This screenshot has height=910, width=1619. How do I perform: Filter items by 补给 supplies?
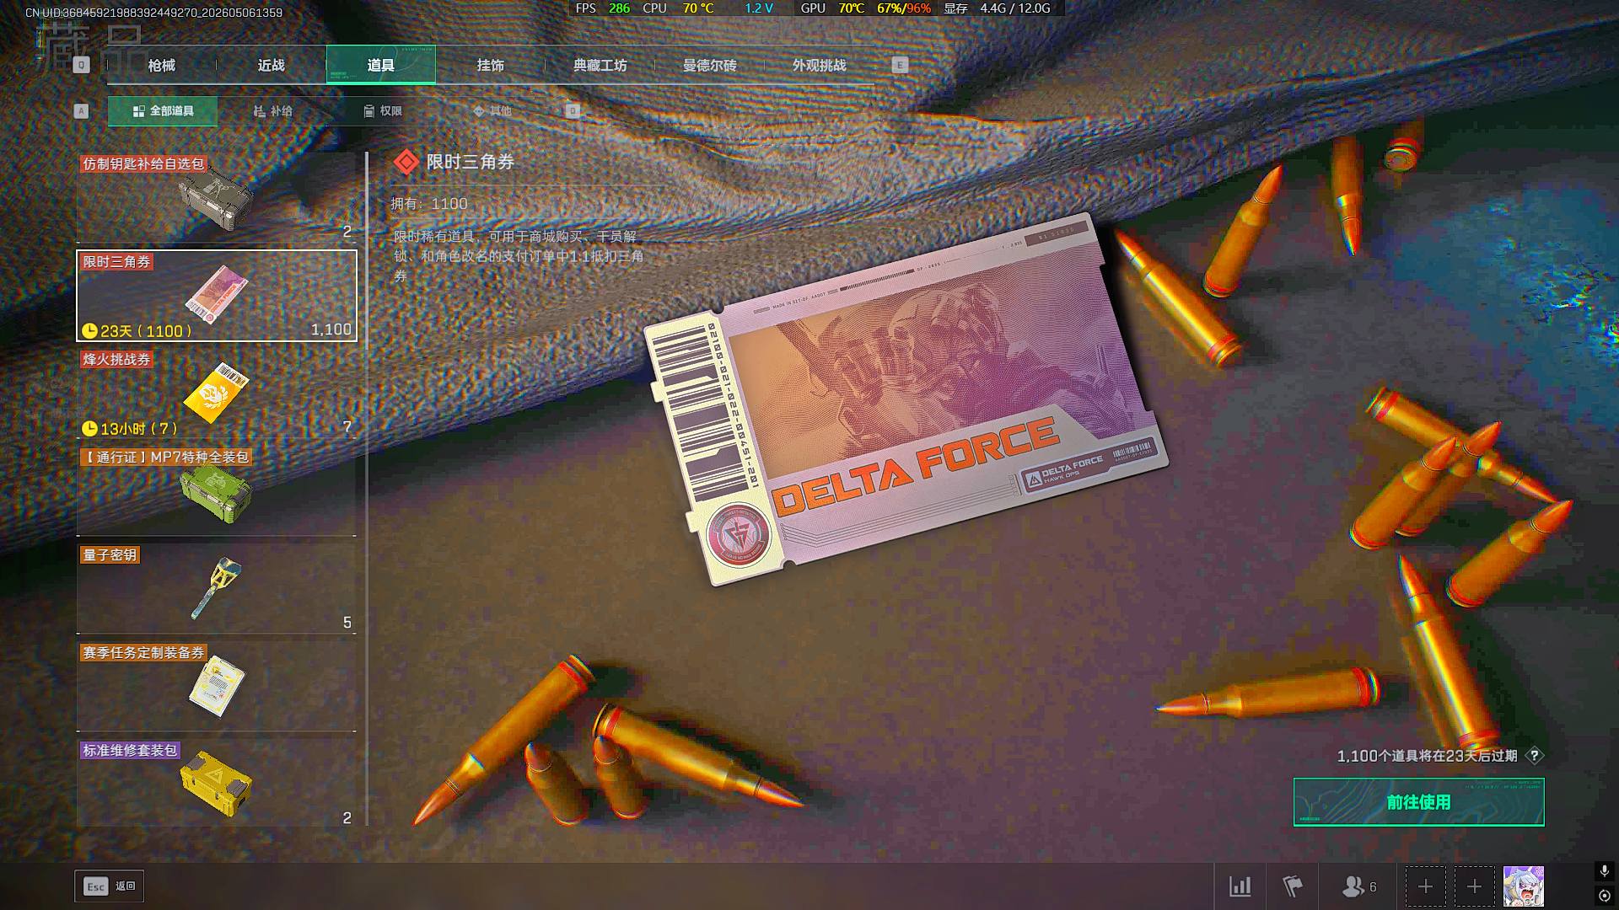click(272, 111)
